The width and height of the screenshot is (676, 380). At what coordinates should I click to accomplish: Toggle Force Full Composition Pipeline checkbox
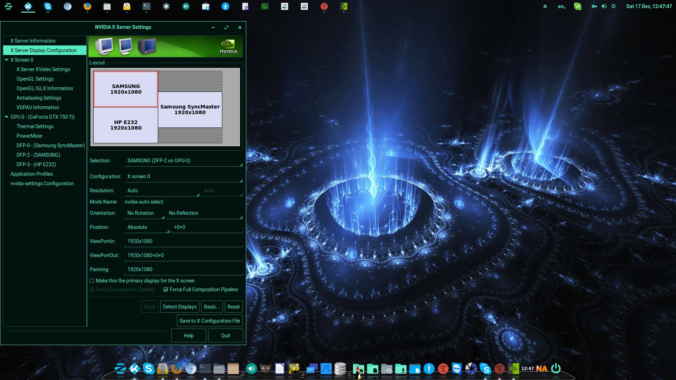[166, 289]
